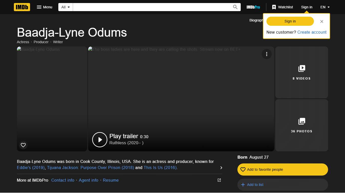This screenshot has height=194, width=345.
Task: Click the Create account link
Action: coord(312,32)
